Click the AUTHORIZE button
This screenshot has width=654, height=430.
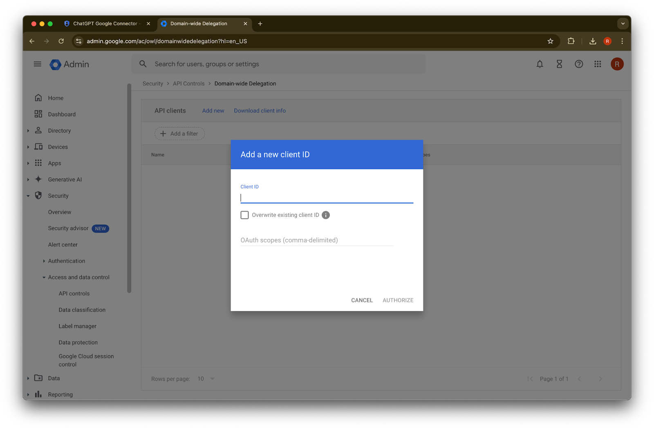point(398,300)
